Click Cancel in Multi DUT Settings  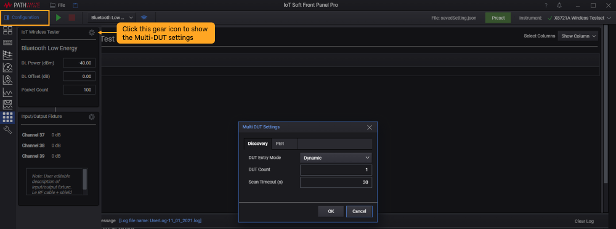(x=359, y=211)
